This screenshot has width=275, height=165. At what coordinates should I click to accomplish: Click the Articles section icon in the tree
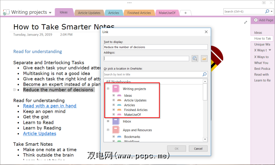(119, 105)
